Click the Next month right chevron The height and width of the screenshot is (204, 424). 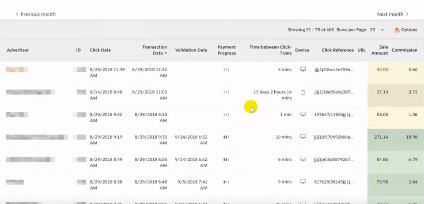tap(407, 14)
